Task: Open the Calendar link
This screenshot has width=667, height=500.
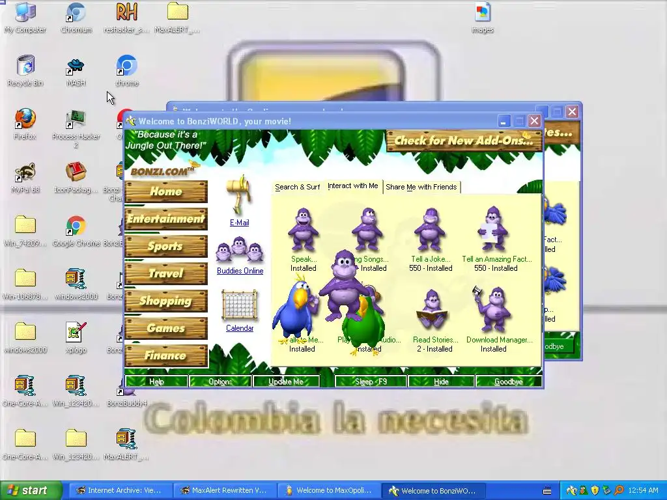Action: pos(240,328)
